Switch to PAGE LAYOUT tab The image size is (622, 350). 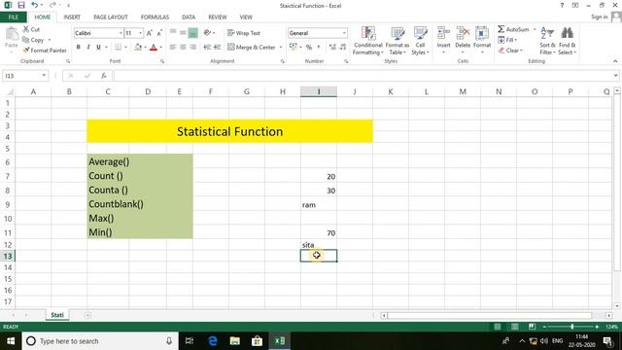click(x=111, y=17)
